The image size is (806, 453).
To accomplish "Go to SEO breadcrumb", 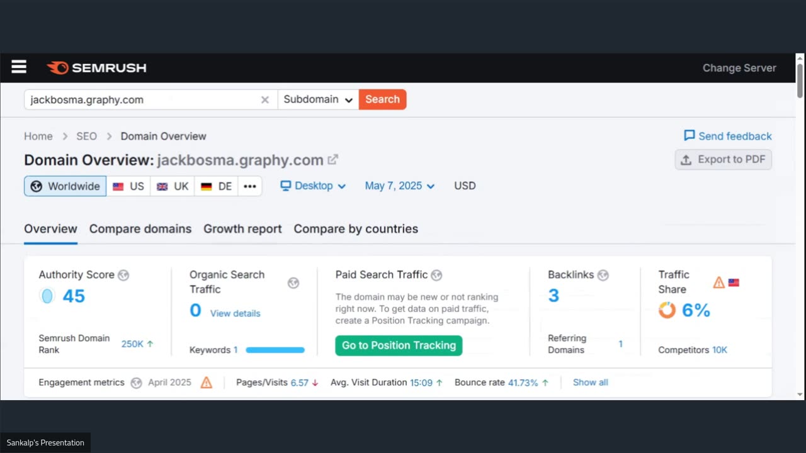I will pos(87,136).
